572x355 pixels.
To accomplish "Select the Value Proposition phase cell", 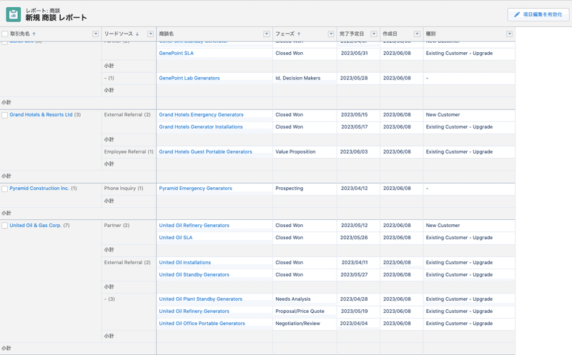I will coord(305,151).
